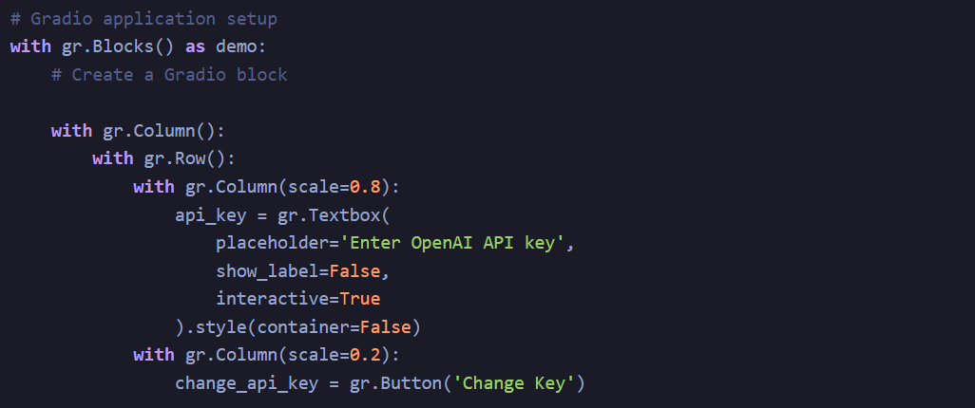
Task: Click the 'gr.Row()' call
Action: (x=184, y=159)
